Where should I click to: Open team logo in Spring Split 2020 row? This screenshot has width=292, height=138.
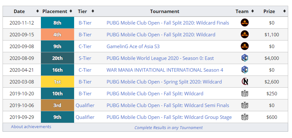244,82
